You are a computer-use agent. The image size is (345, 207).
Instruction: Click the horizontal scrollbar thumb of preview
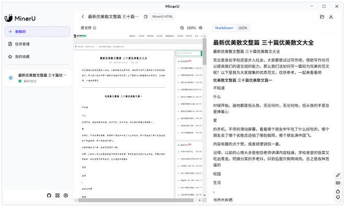135,200
